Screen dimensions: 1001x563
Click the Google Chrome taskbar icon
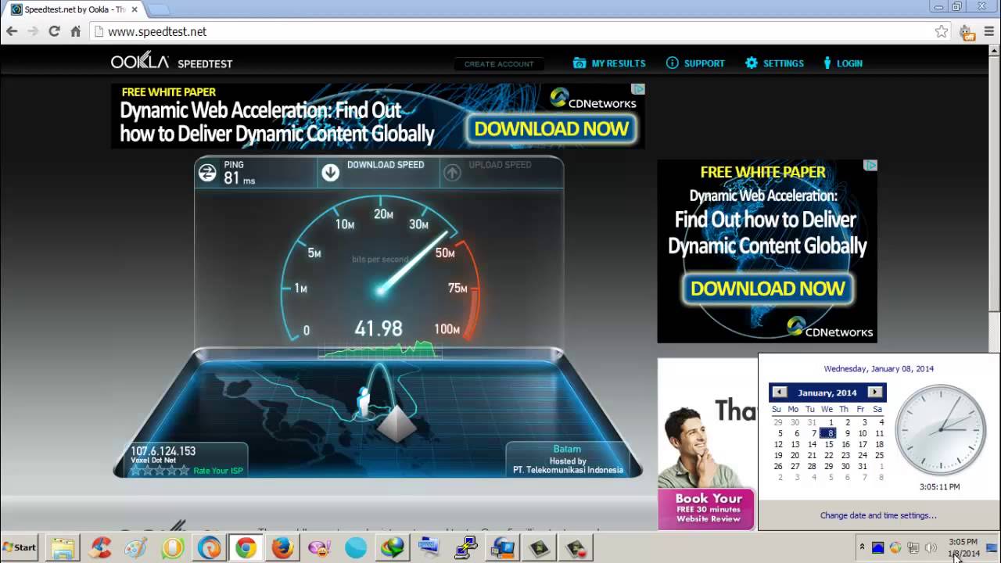(x=246, y=548)
